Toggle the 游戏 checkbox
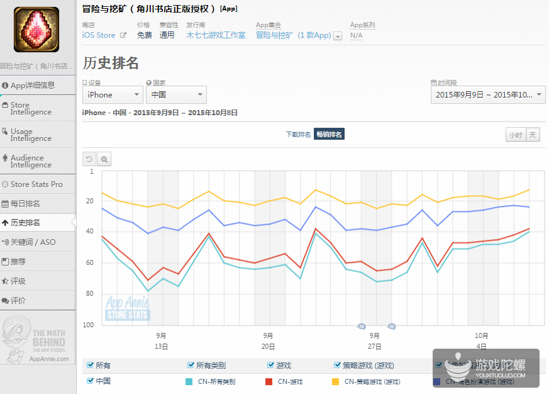 (271, 365)
